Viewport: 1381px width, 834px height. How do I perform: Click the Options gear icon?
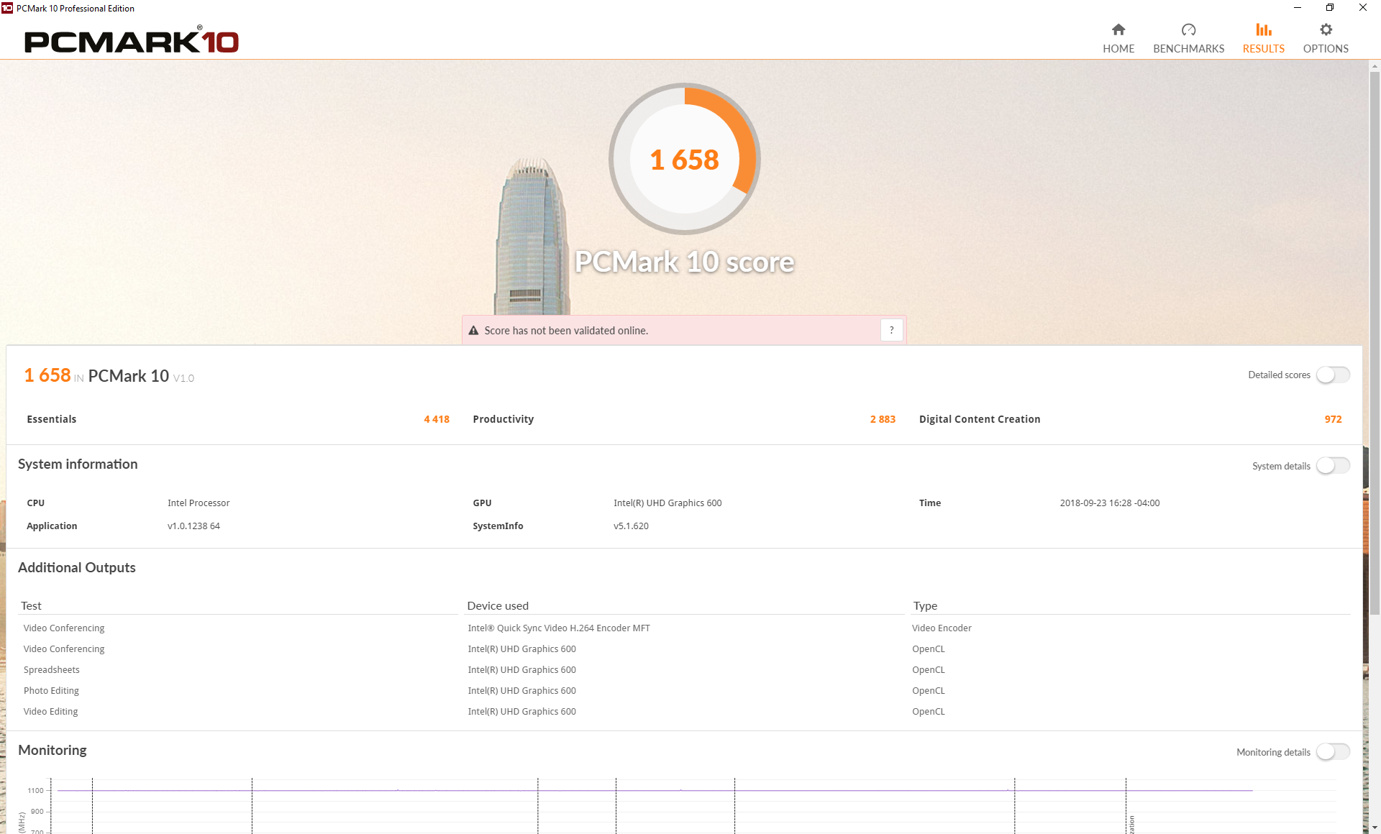[1326, 29]
